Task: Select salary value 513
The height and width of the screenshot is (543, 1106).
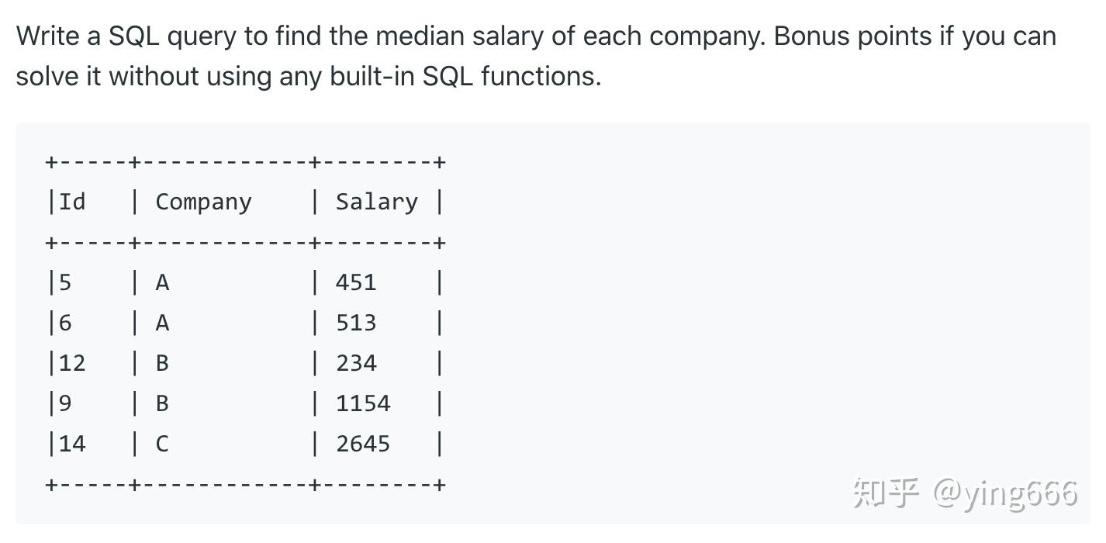Action: point(356,323)
